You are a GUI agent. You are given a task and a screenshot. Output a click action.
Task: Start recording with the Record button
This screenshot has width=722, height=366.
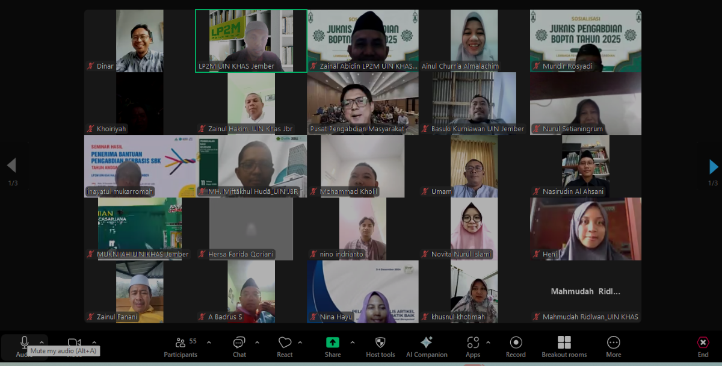point(516,343)
